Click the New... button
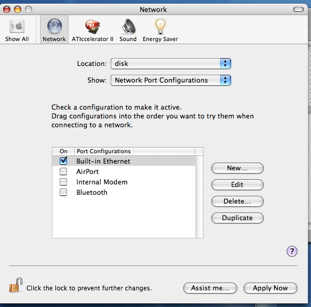This screenshot has width=311, height=307. (x=237, y=168)
